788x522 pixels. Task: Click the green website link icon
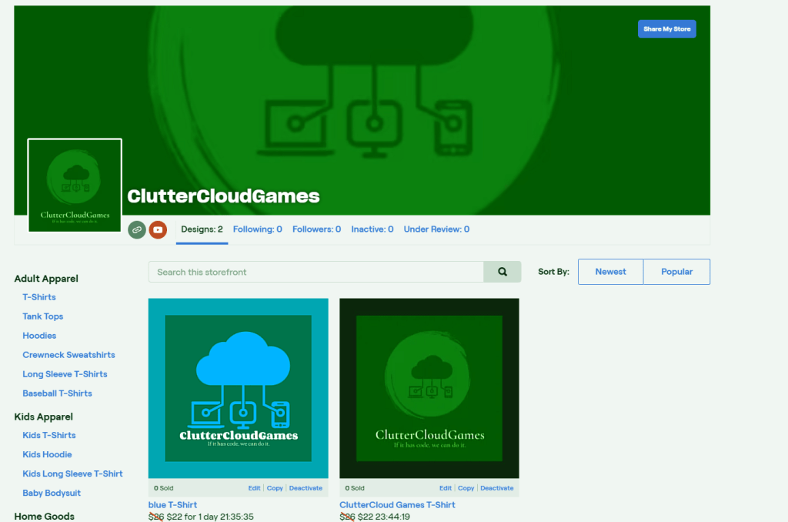coord(136,229)
